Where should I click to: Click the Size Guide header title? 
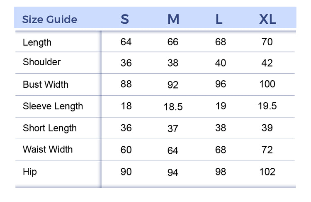click(49, 20)
